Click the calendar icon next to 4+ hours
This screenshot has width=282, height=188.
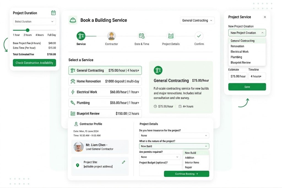click(180, 107)
